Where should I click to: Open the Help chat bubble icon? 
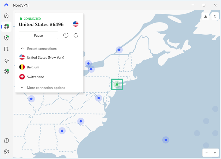pos(7,140)
